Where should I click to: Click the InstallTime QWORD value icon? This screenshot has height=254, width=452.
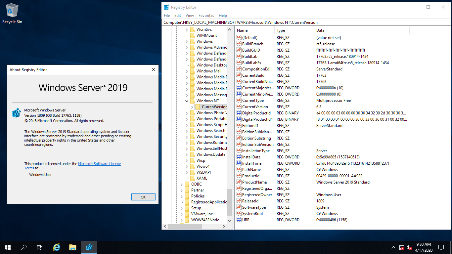239,163
